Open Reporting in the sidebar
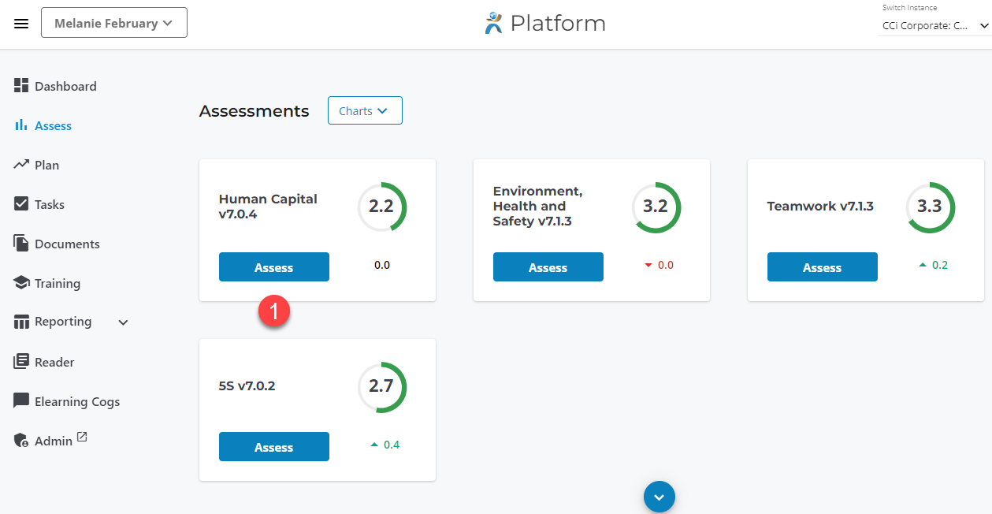 (63, 322)
